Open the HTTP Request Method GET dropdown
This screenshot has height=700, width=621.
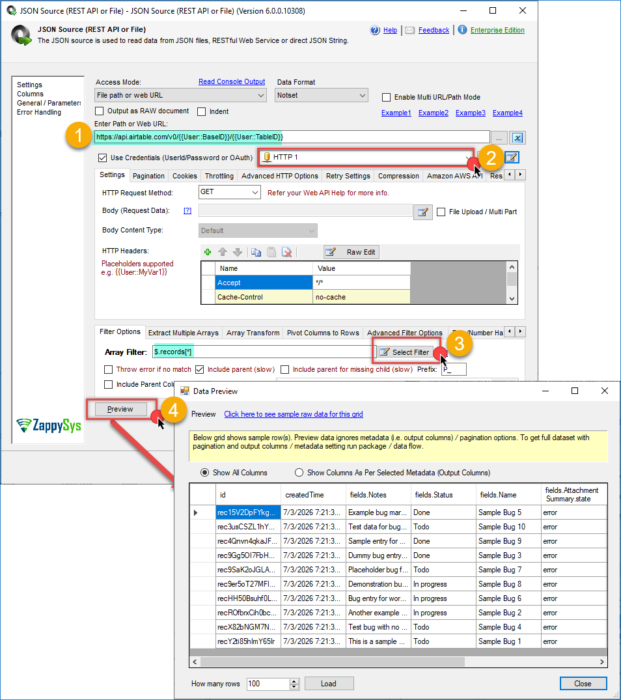click(x=229, y=192)
